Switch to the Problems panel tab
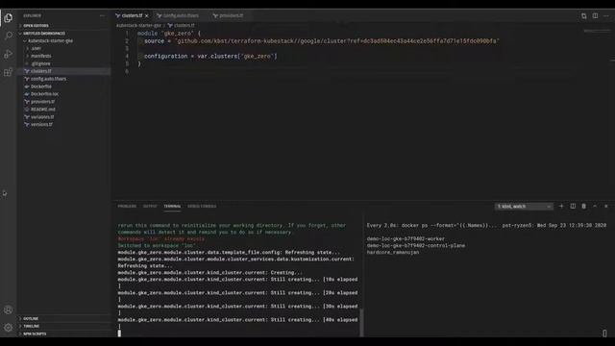Image resolution: width=615 pixels, height=346 pixels. [x=127, y=206]
